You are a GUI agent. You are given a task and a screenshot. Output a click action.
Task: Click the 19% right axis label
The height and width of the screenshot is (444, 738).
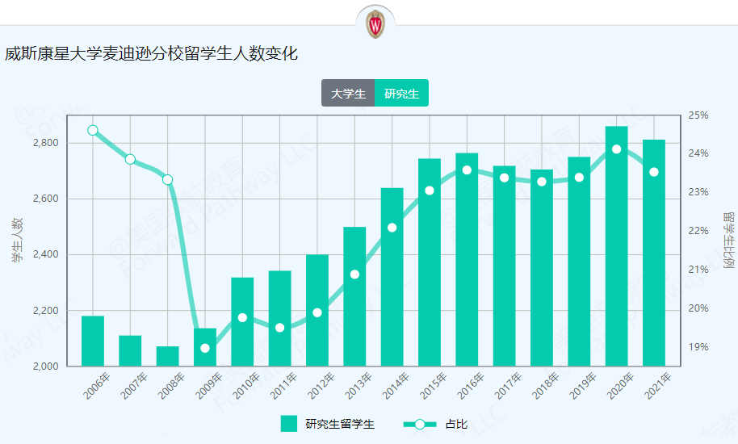point(698,346)
